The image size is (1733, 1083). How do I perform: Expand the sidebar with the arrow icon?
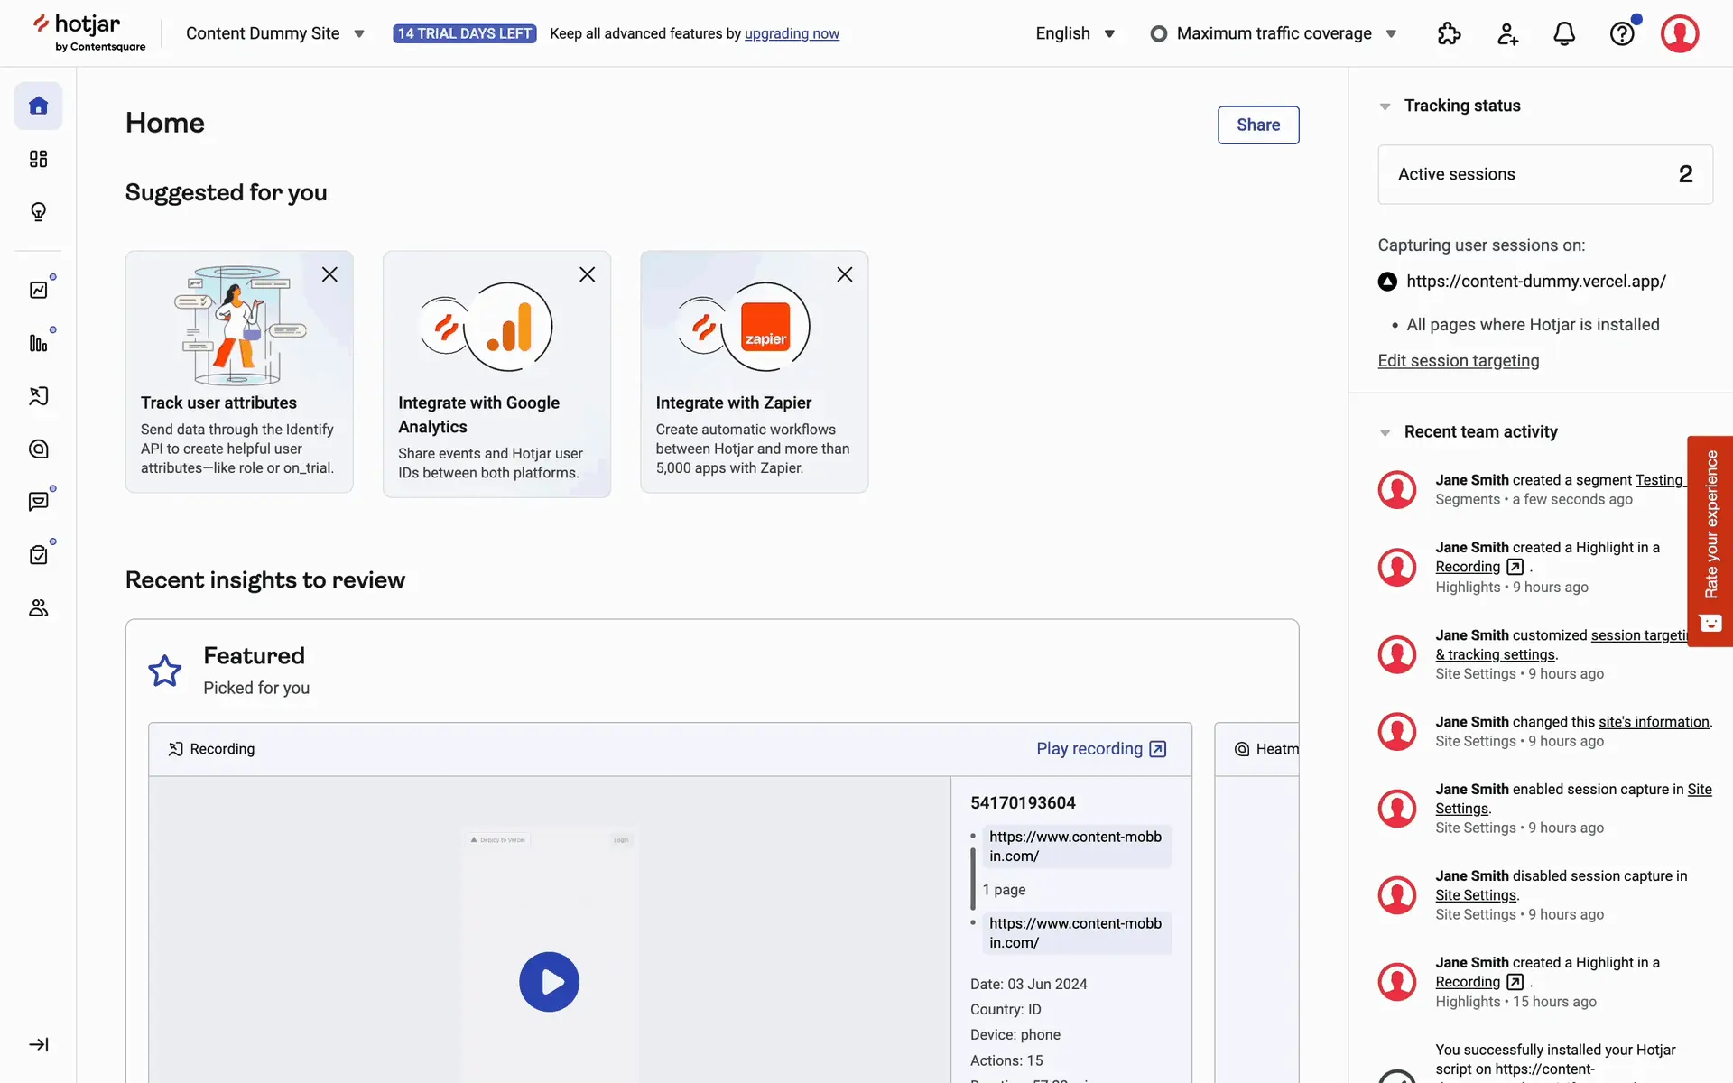click(x=38, y=1044)
